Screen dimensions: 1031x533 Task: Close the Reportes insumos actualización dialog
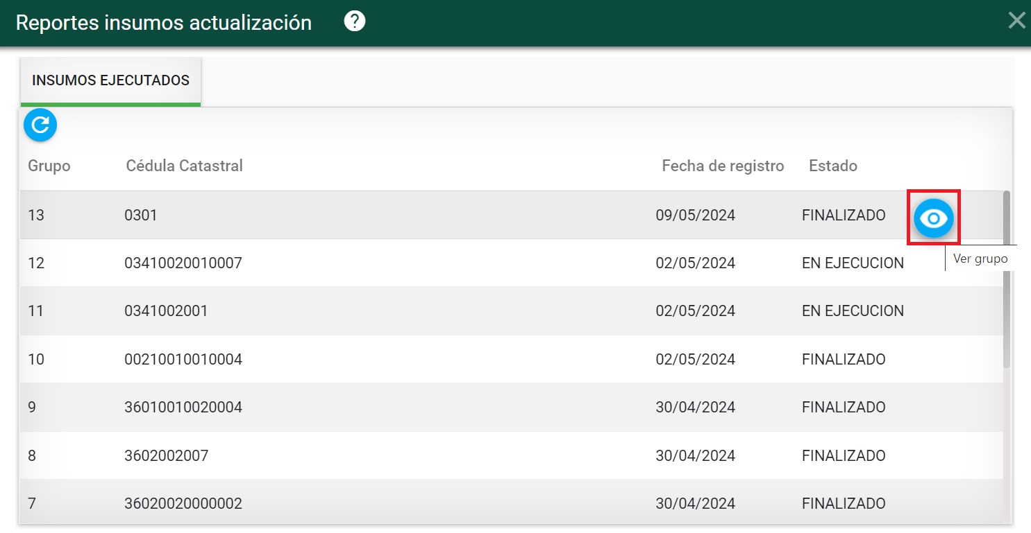click(1016, 21)
